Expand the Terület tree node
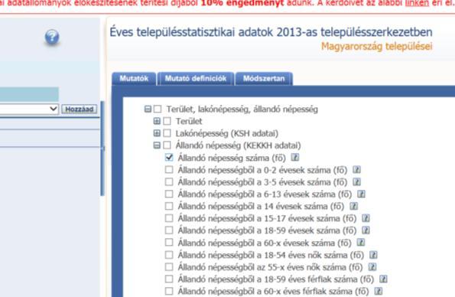 pos(157,121)
